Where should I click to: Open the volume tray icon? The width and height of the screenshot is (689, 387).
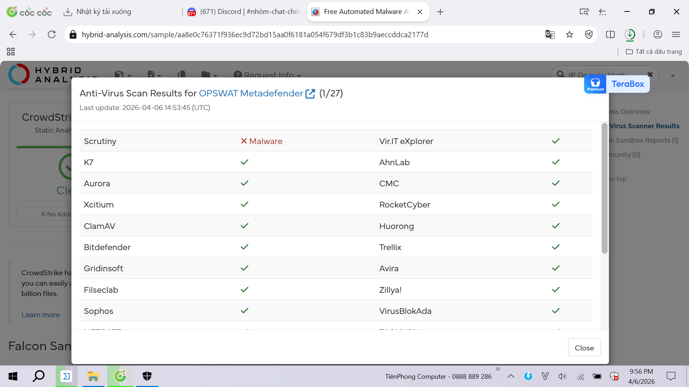(x=562, y=376)
